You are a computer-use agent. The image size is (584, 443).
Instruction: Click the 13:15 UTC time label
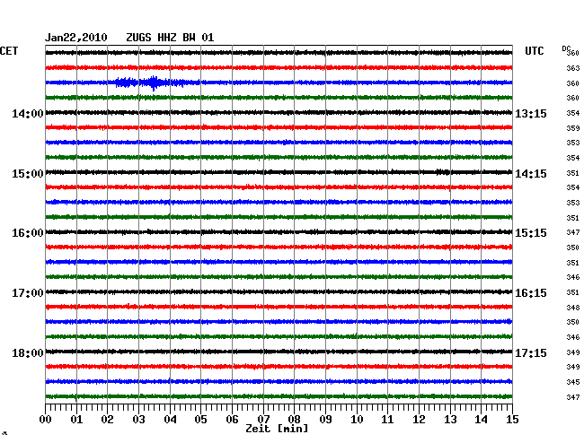click(531, 114)
